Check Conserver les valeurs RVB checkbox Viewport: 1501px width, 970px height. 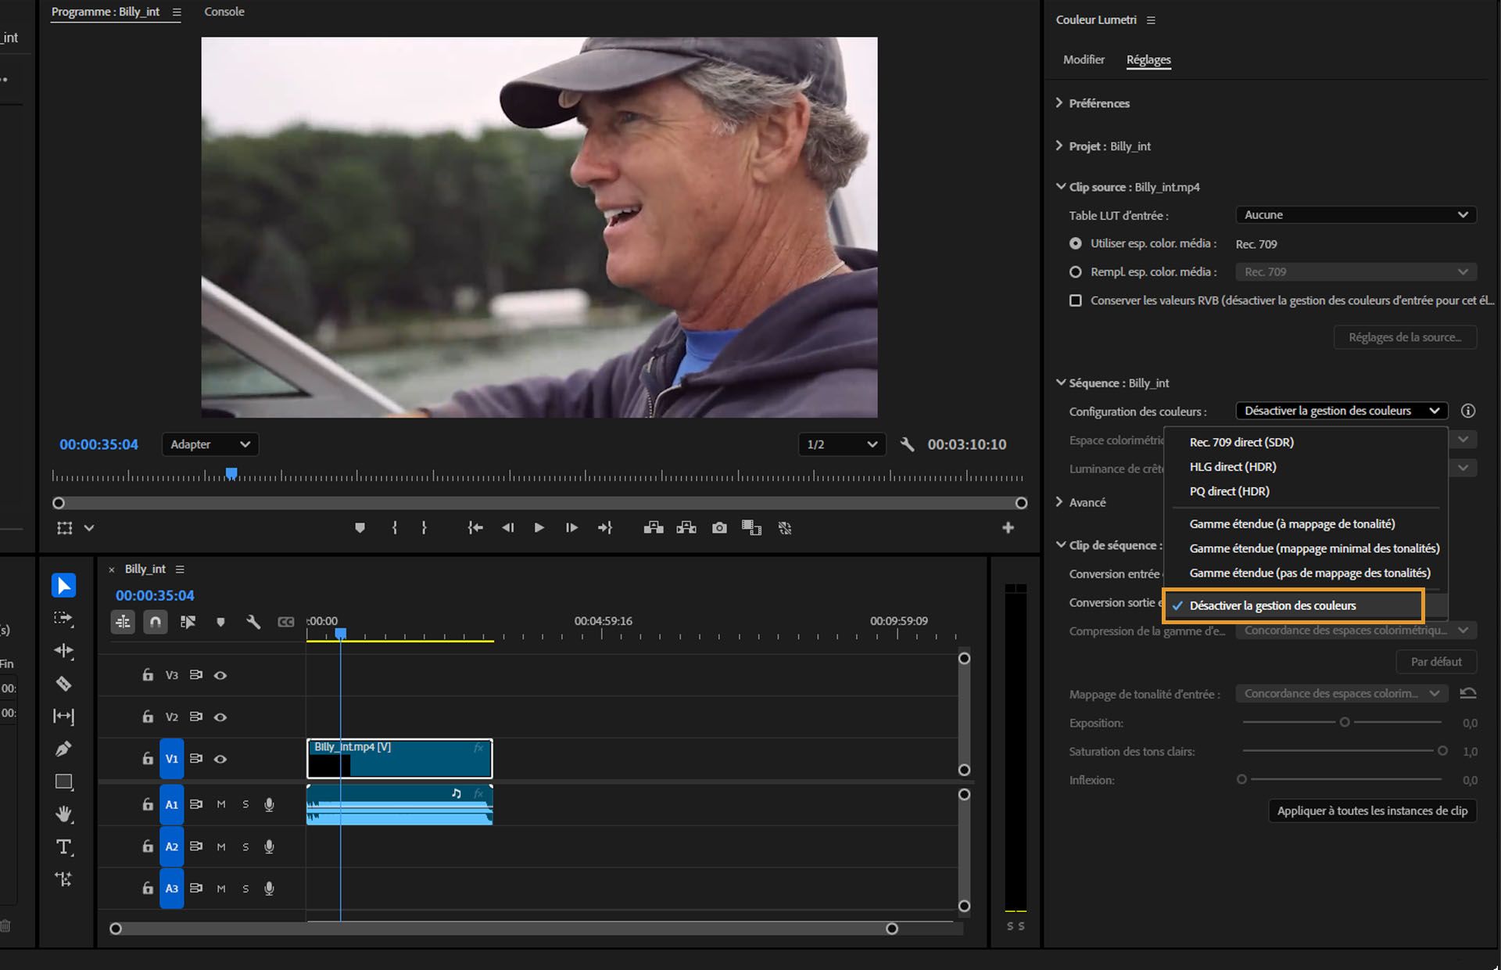coord(1076,300)
